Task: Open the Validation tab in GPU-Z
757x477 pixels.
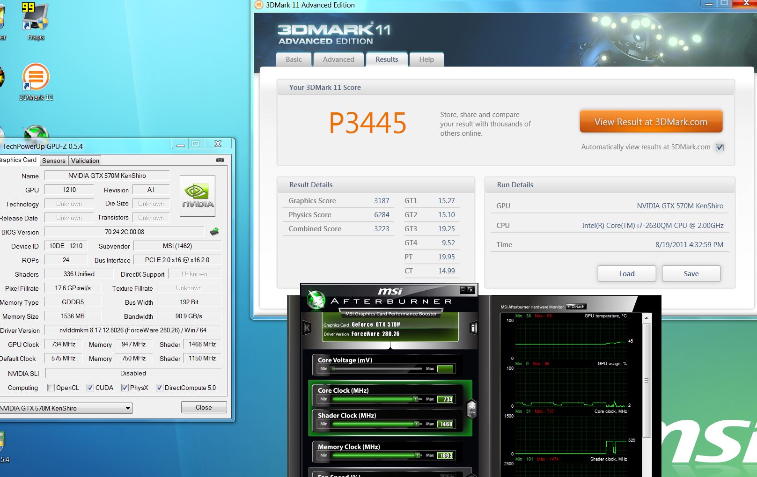Action: 85,161
